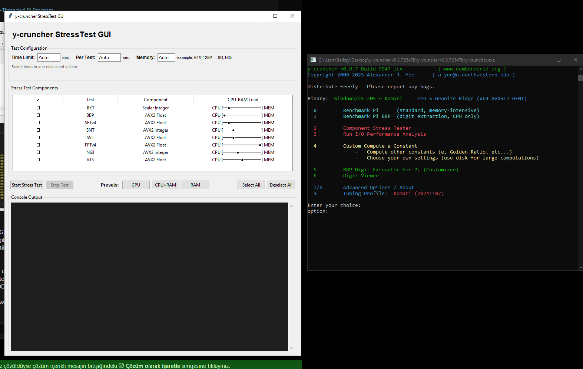Click "Custom Compute a Constant" console line
Viewport: 583px width, 369px height.
point(380,146)
